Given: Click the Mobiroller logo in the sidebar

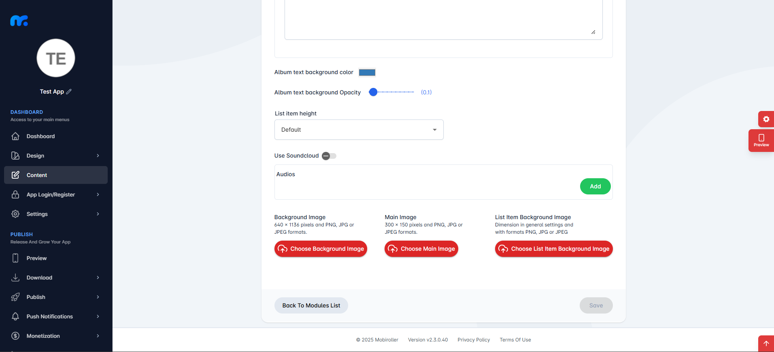Looking at the screenshot, I should tap(19, 21).
